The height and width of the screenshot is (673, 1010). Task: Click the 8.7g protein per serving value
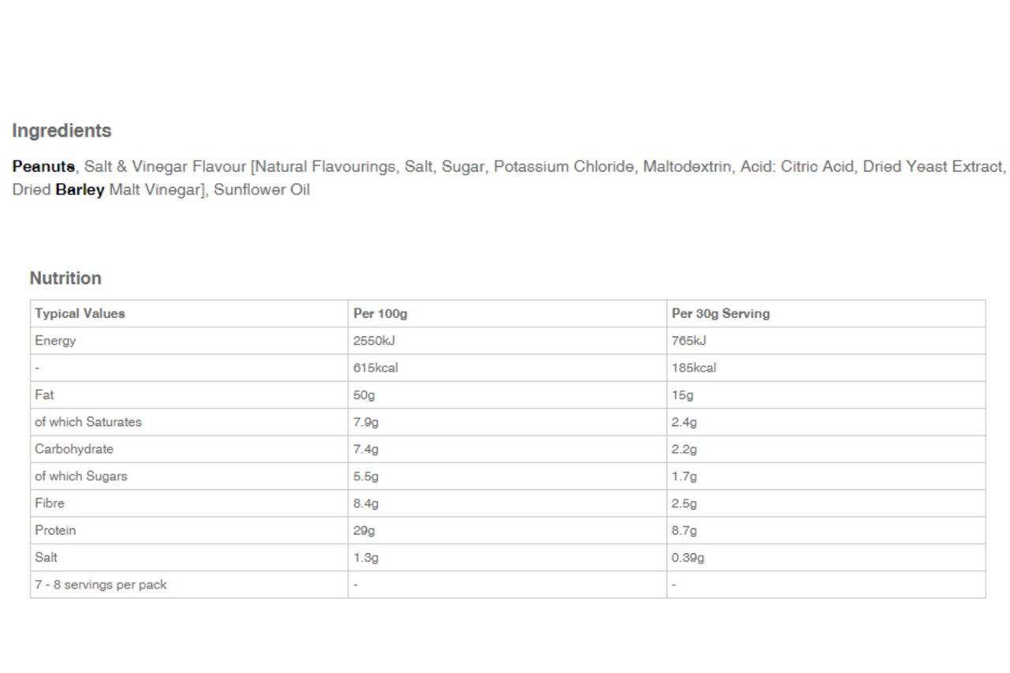(684, 530)
